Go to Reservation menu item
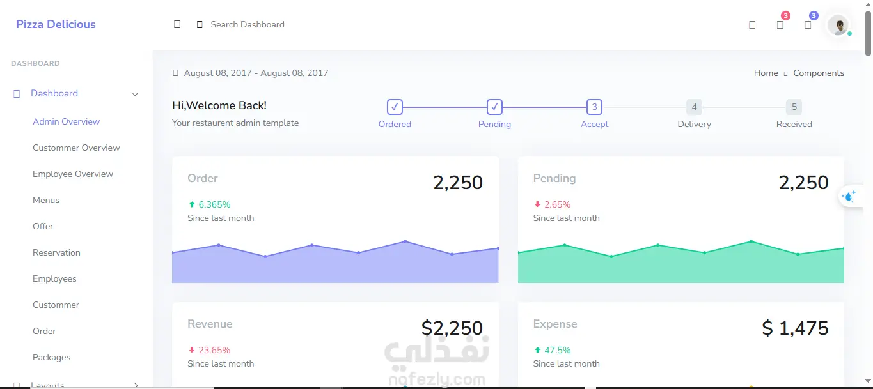Image resolution: width=873 pixels, height=389 pixels. tap(56, 252)
